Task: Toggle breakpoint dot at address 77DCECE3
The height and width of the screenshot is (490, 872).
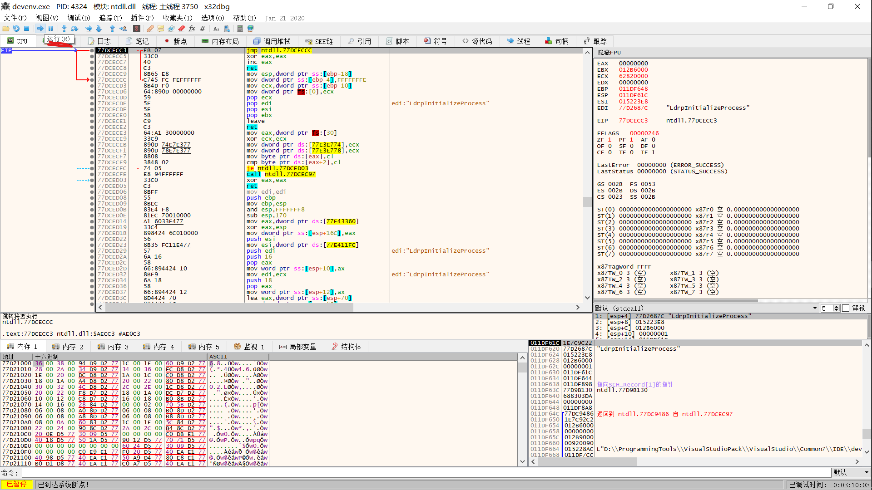Action: 92,133
